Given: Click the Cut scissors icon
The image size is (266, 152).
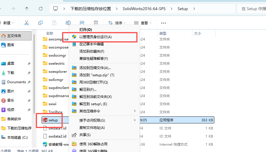Looking at the screenshot, I should click(x=27, y=23).
